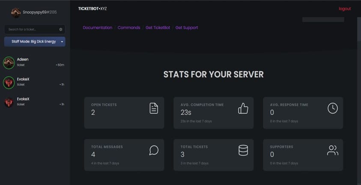Open the Commands link

pyautogui.click(x=129, y=28)
